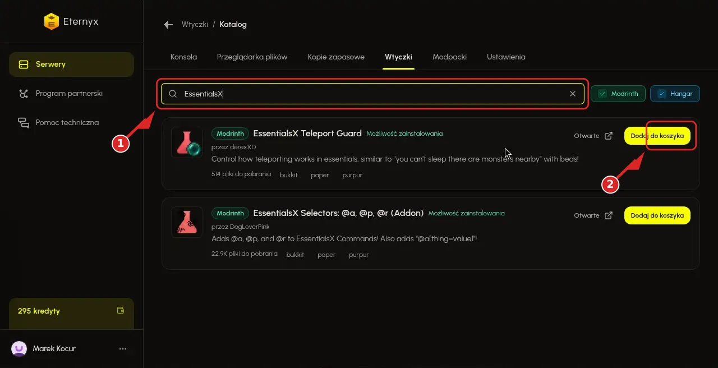Image resolution: width=718 pixels, height=368 pixels.
Task: Click the 514 pliki do pobrania text
Action: click(x=241, y=174)
